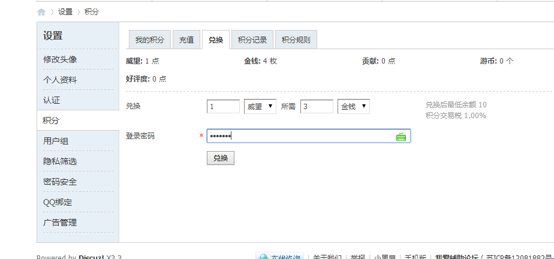Focus the 登录密码 password field
Image resolution: width=554 pixels, height=259 pixels.
[300, 136]
